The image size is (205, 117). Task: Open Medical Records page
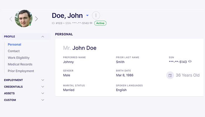[20, 64]
